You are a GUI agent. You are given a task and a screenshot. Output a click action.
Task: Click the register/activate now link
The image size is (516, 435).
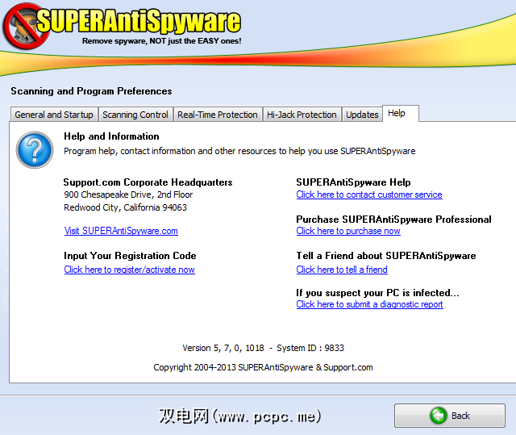[129, 270]
